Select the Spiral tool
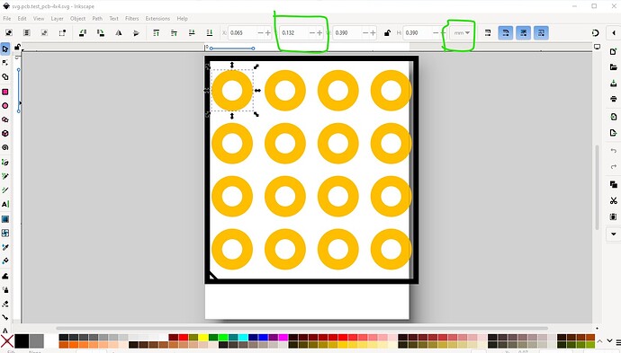621x353 pixels. [5, 147]
